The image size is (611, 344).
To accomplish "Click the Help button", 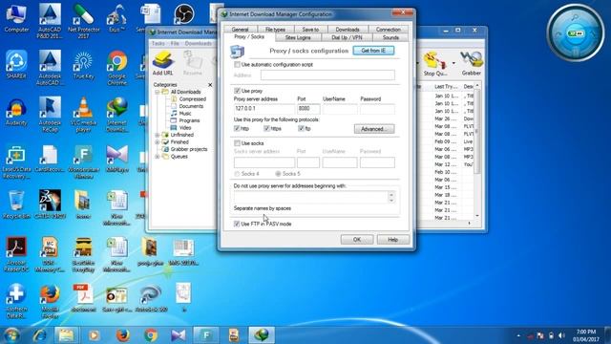I will [392, 240].
